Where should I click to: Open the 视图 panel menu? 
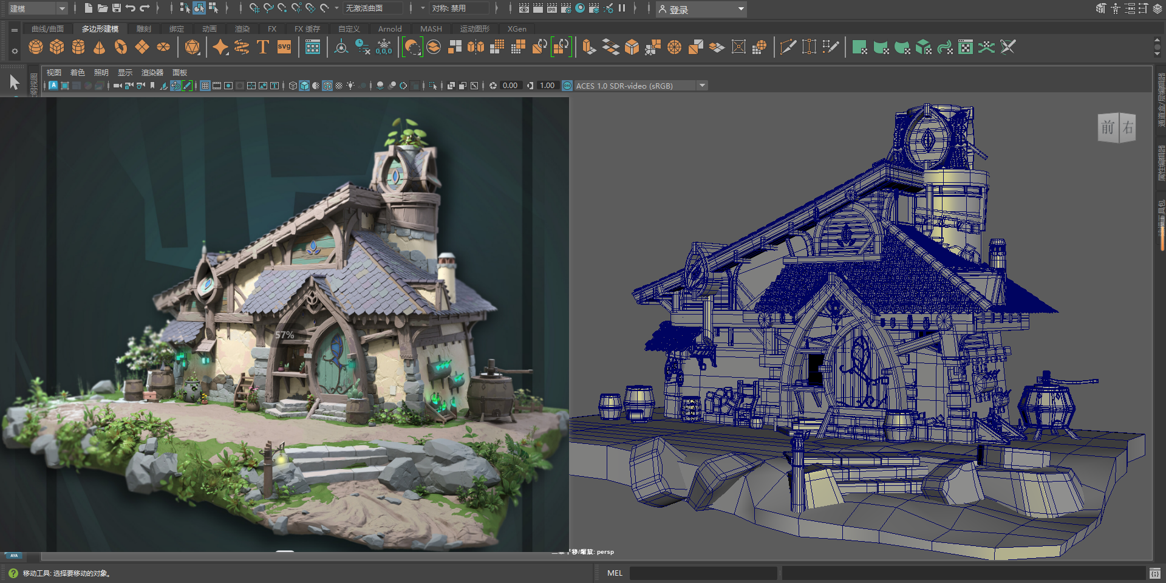54,72
